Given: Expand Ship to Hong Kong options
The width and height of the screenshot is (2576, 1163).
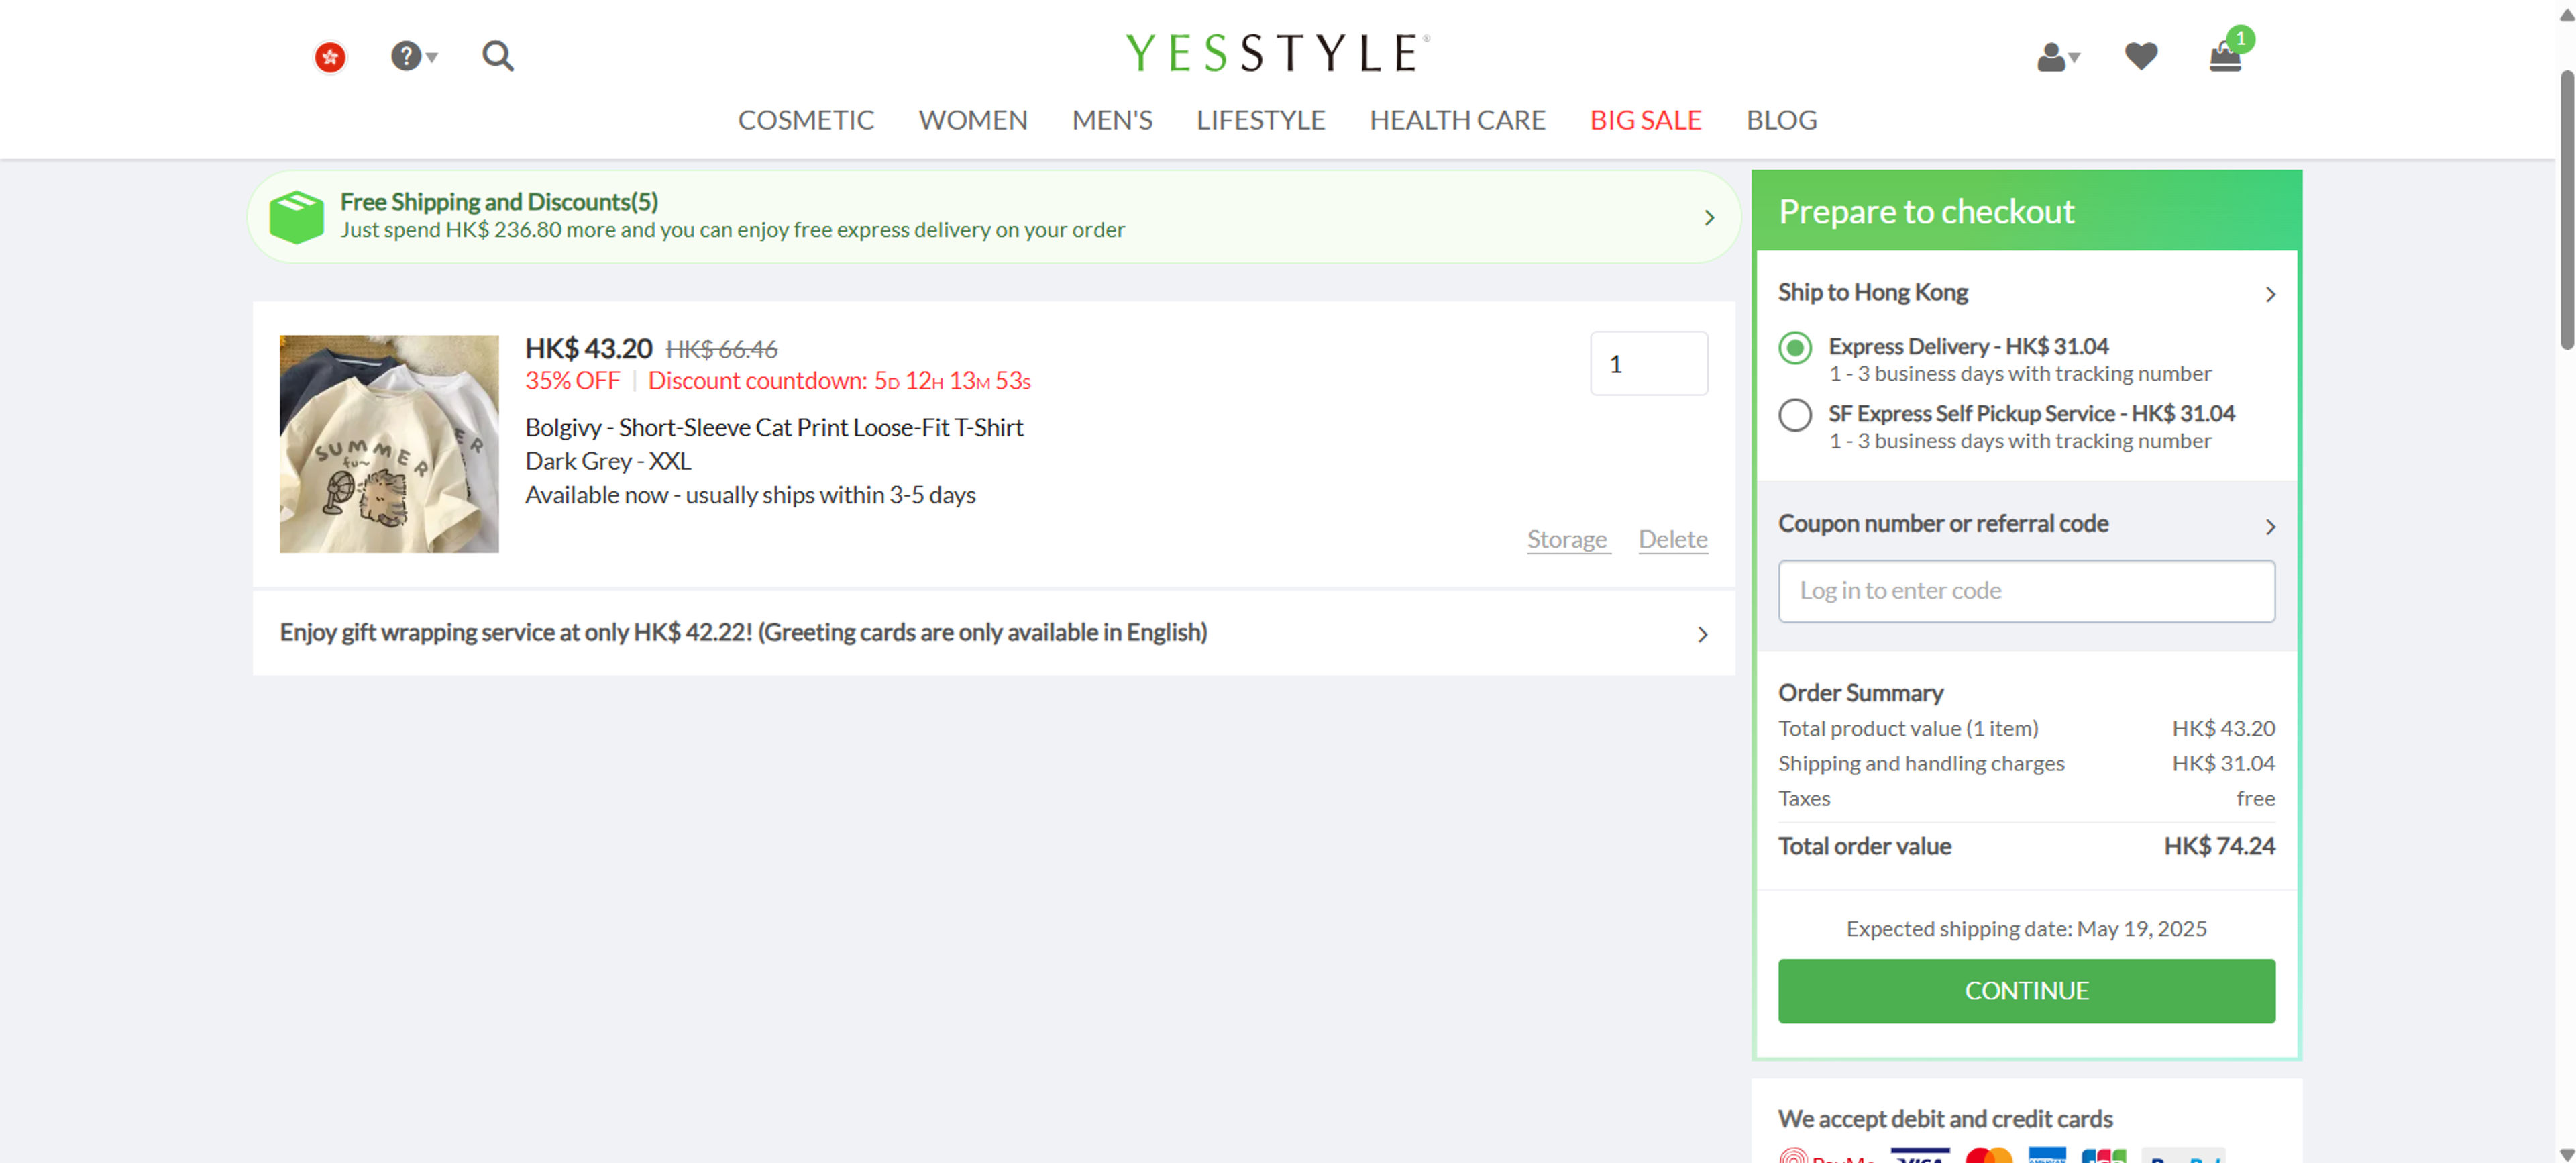Looking at the screenshot, I should [2026, 293].
